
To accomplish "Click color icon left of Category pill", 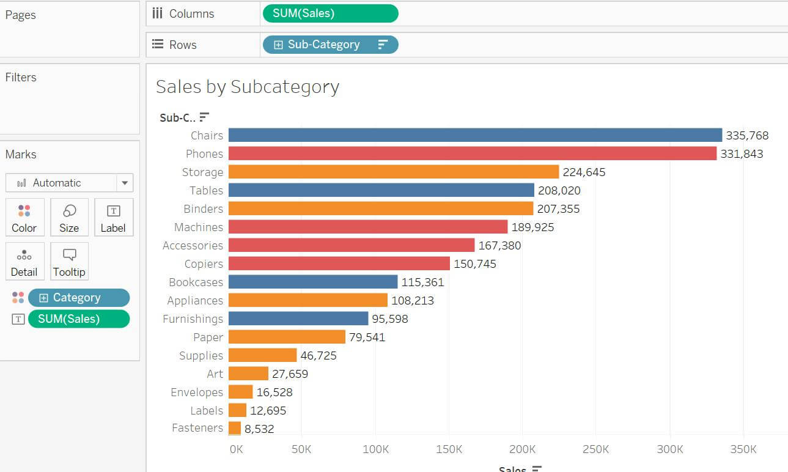I will (x=18, y=298).
